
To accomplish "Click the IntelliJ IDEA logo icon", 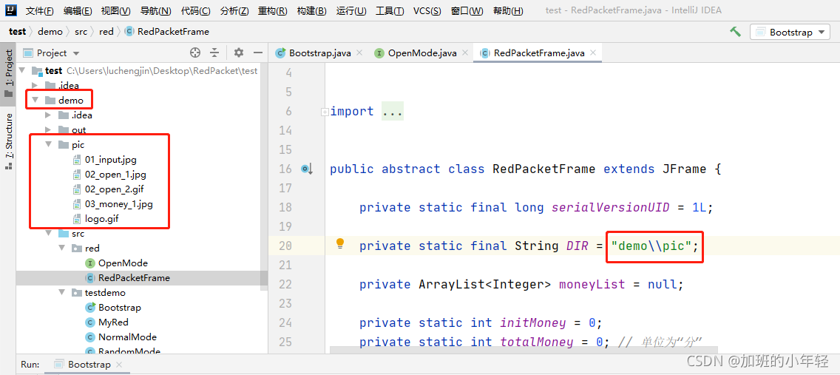I will (11, 10).
